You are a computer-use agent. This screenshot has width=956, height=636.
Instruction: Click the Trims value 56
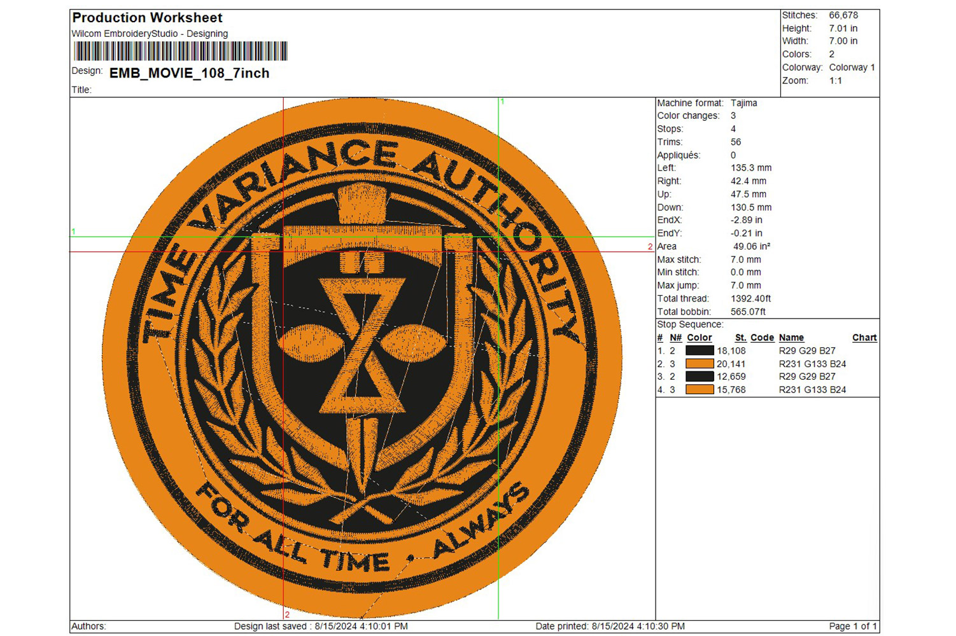coord(736,142)
